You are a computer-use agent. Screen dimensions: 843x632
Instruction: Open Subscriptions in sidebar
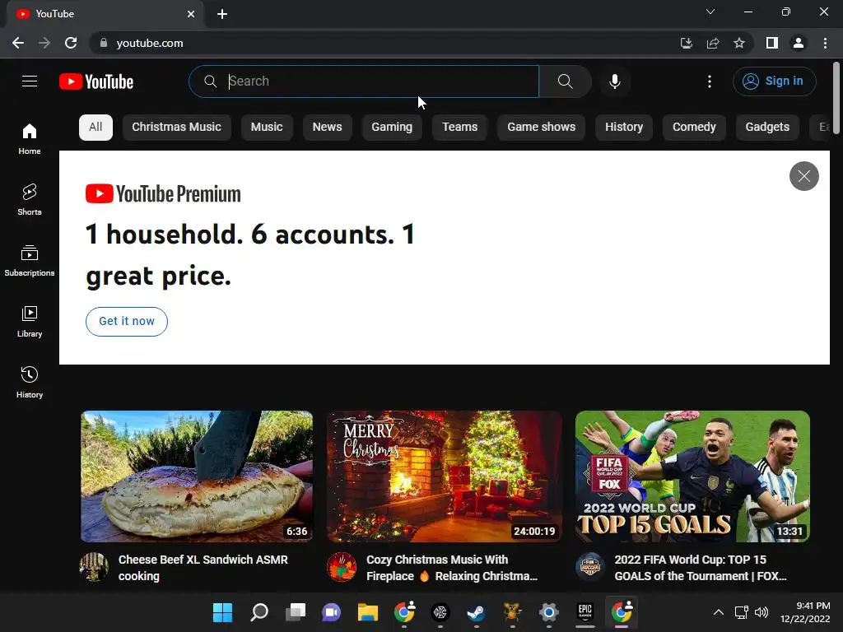pos(30,260)
